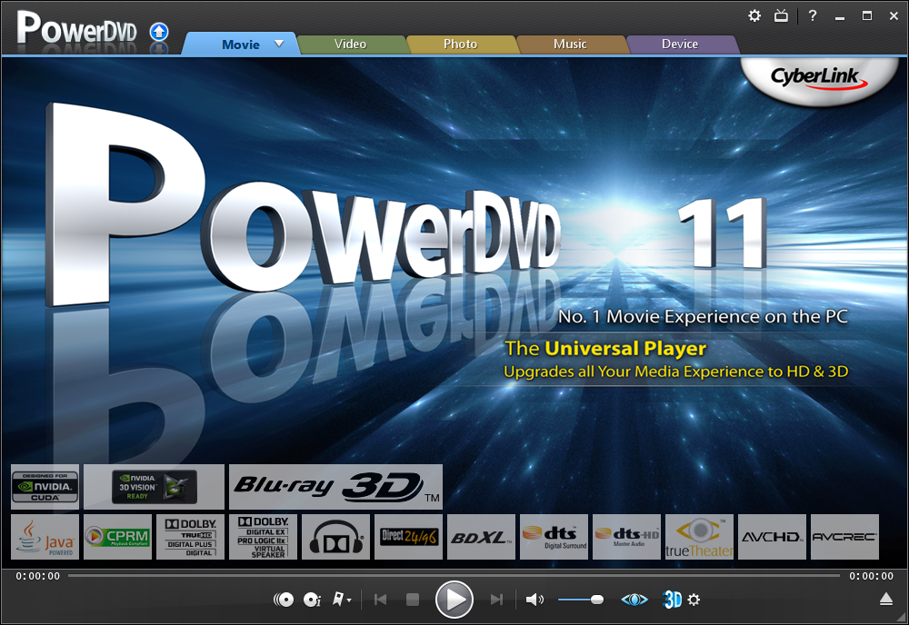Open the disc menu select icon
The height and width of the screenshot is (625, 909).
(284, 600)
